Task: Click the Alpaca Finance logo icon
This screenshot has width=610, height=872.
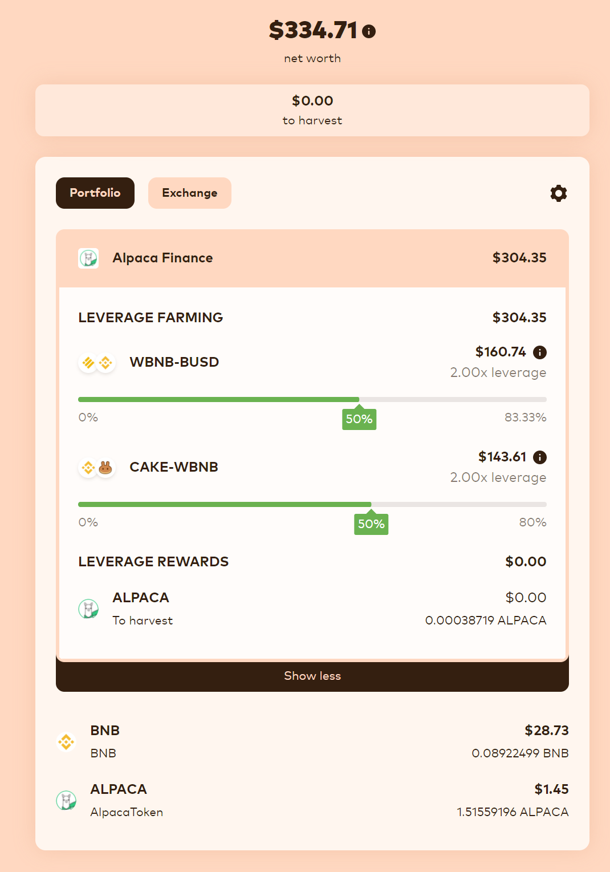Action: pos(88,258)
